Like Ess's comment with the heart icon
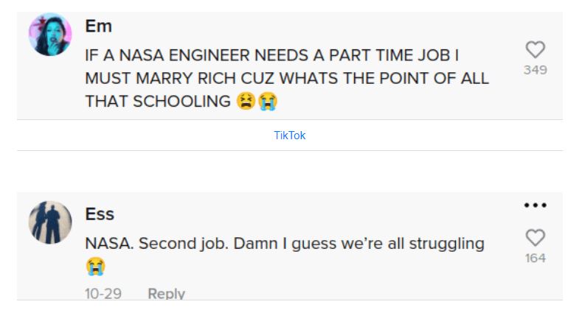 535,238
